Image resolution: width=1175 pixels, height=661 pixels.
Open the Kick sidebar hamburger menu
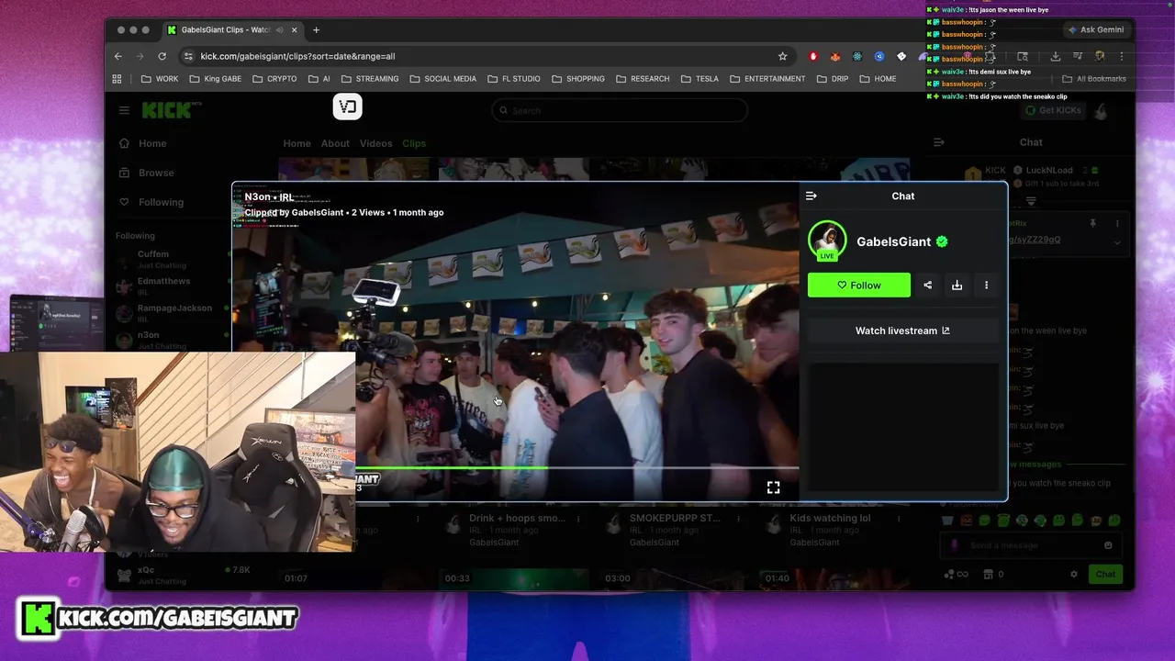124,110
